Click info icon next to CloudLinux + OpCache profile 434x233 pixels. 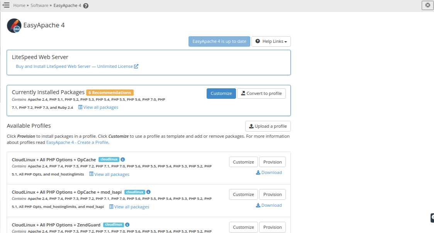123,159
